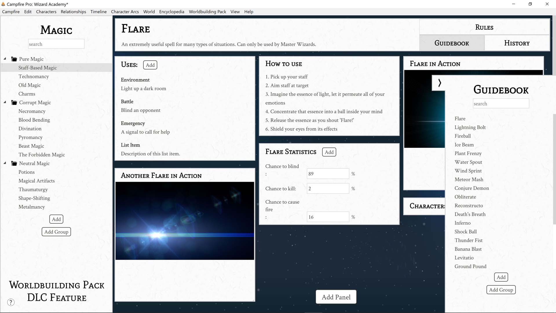
Task: Switch to the Rules tab
Action: pos(484,27)
